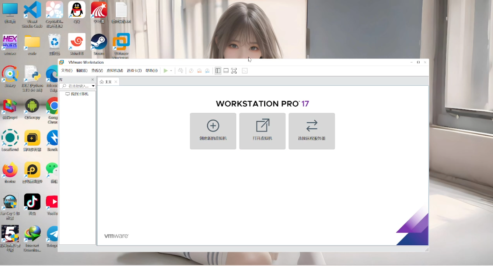Click 打开虚拟机 tile
493x266 pixels.
[262, 131]
